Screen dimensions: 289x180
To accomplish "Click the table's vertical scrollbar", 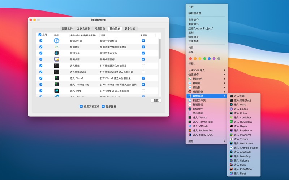I will tap(160, 49).
